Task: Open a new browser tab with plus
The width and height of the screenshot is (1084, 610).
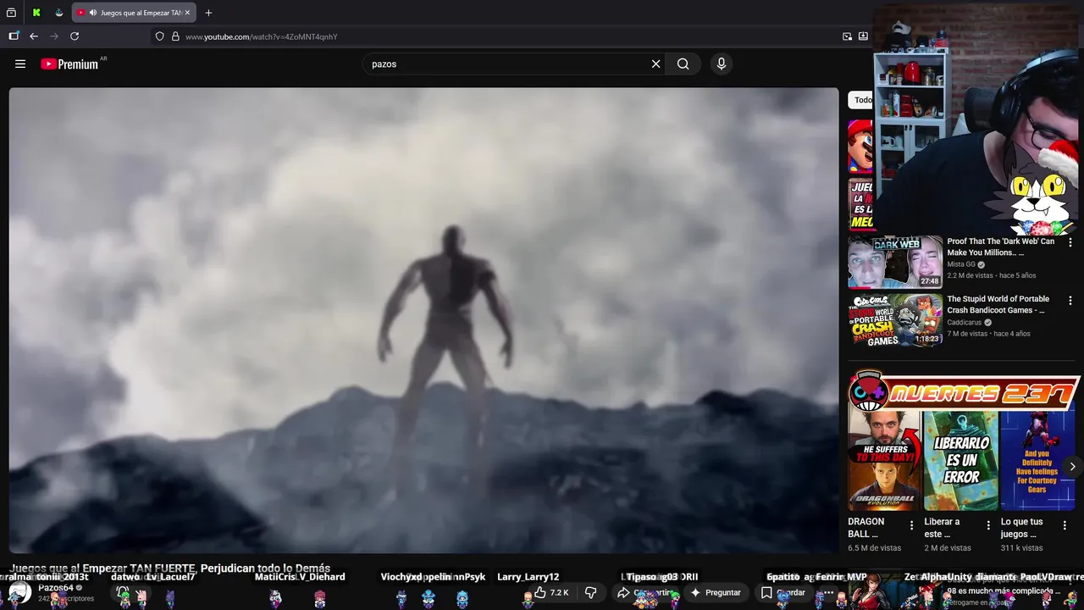Action: pyautogui.click(x=208, y=13)
